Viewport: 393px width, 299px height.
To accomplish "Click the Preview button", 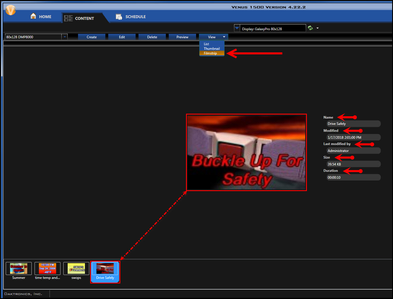I will (x=182, y=37).
